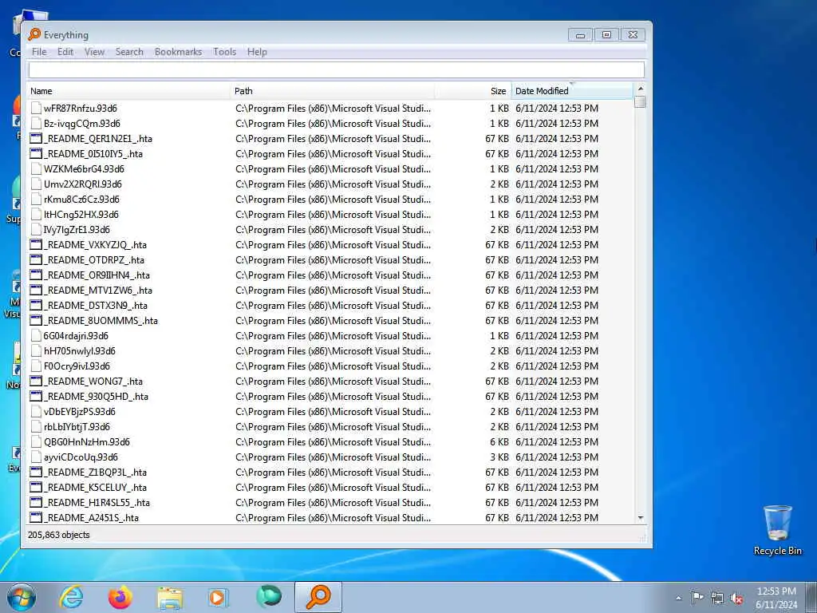Click the scrollbar up arrow
Viewport: 817px width, 613px height.
click(641, 88)
